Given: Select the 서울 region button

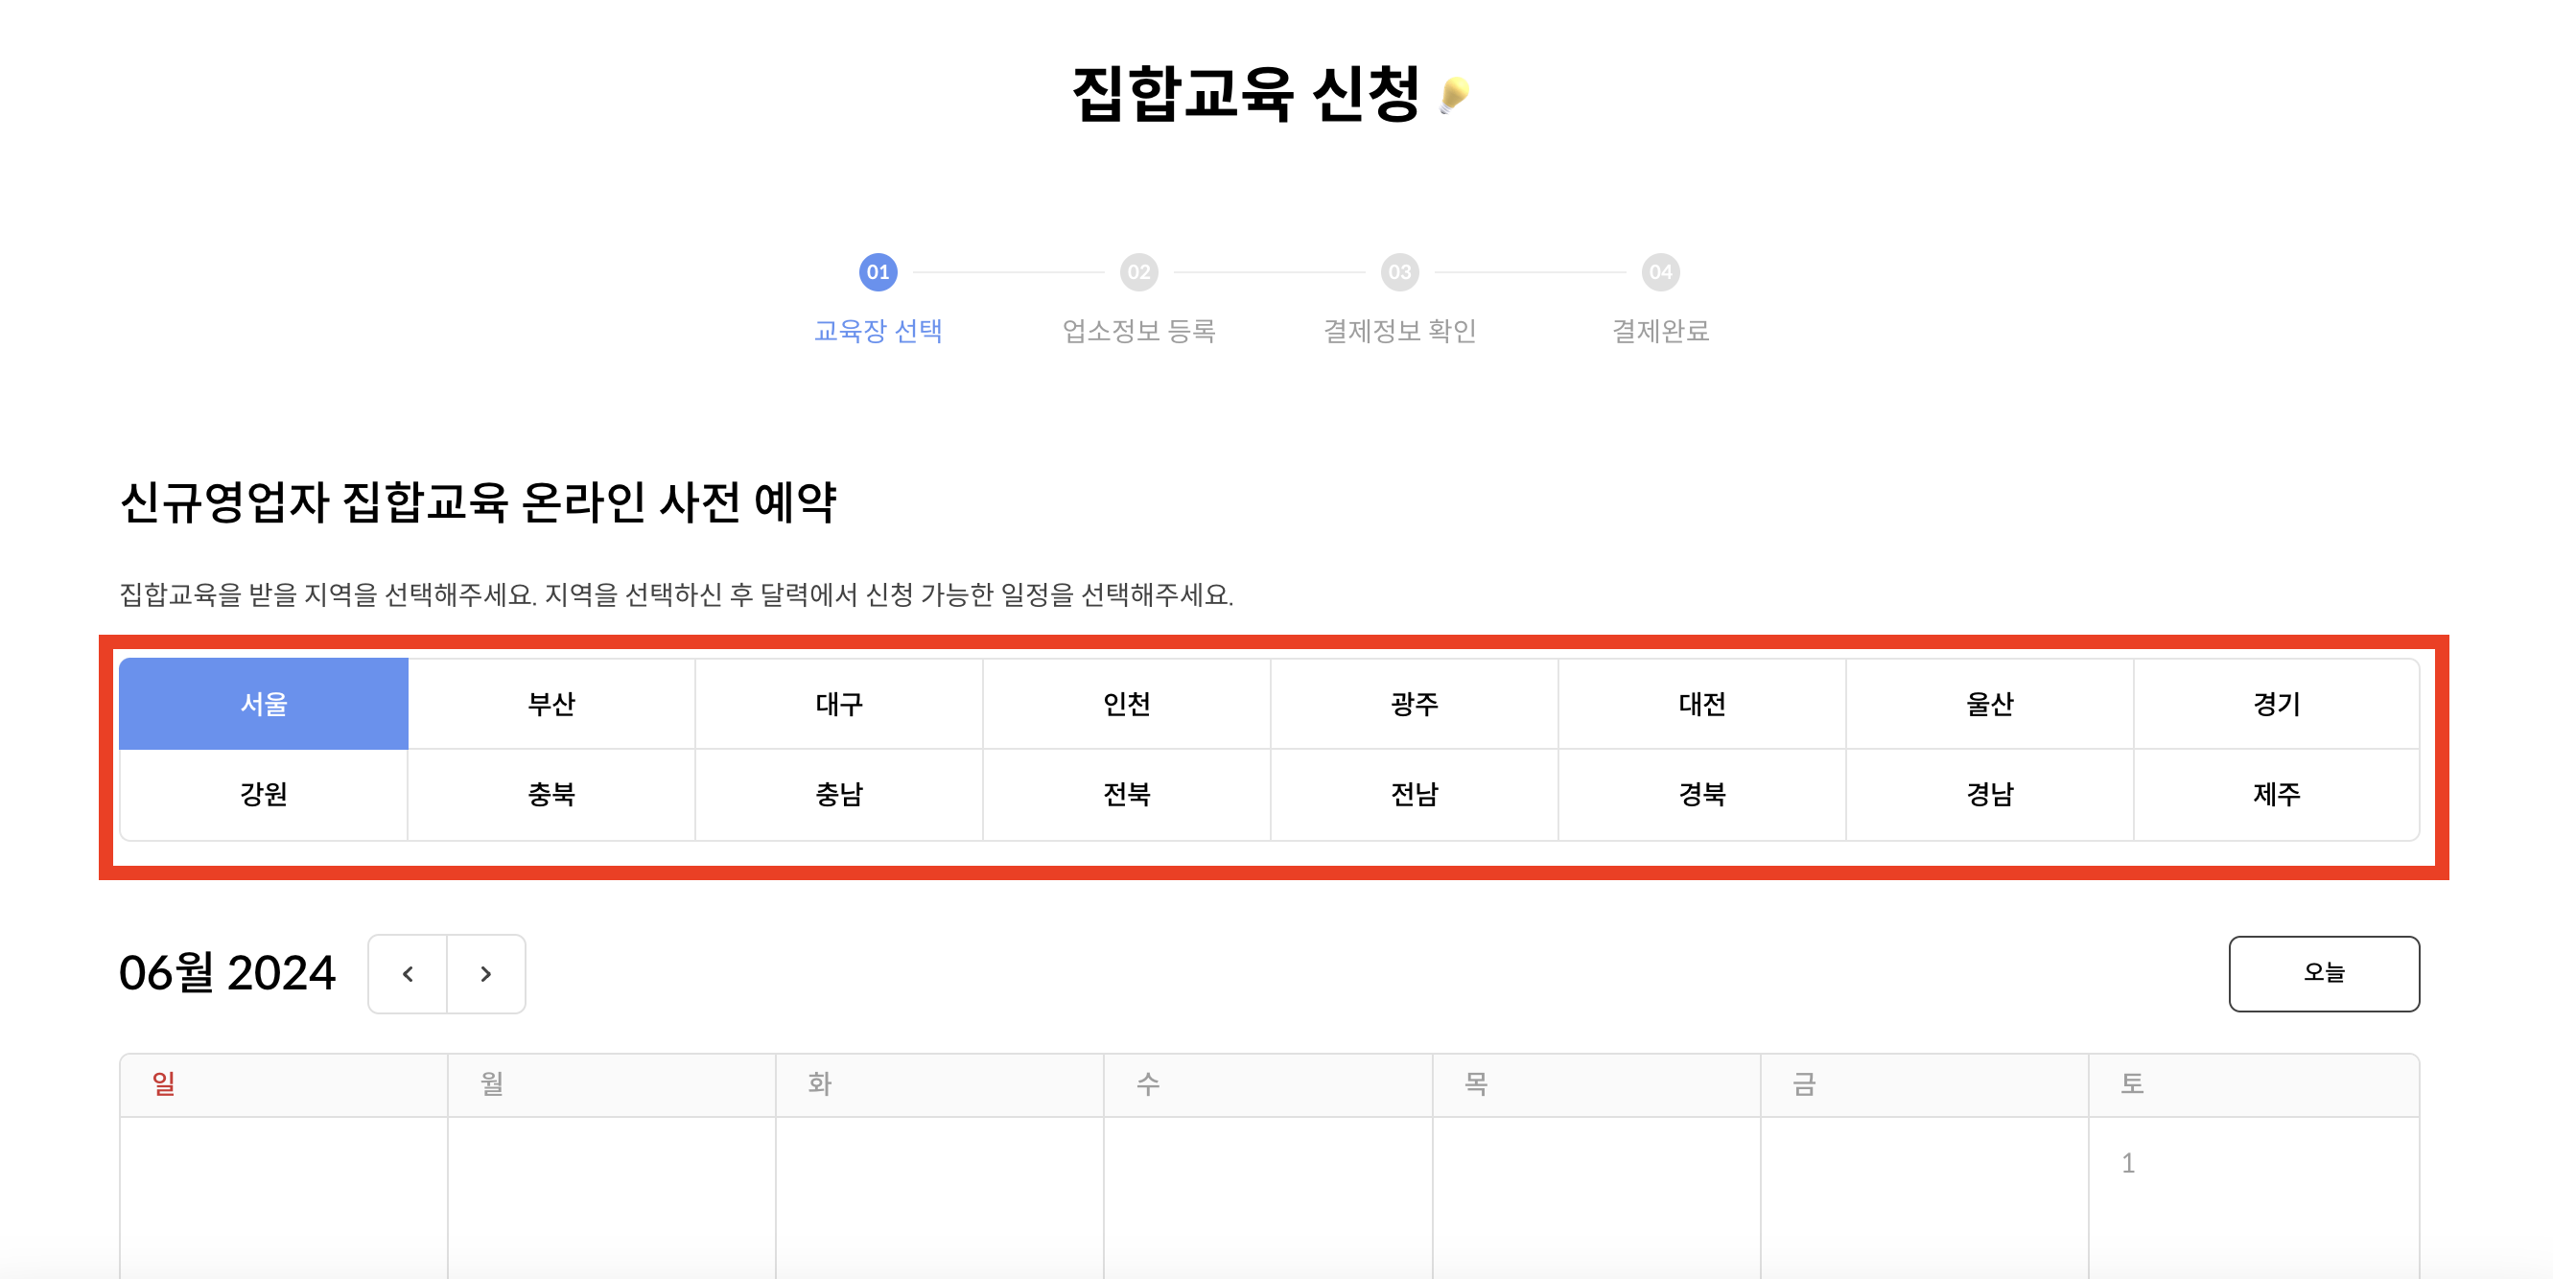Looking at the screenshot, I should [263, 703].
